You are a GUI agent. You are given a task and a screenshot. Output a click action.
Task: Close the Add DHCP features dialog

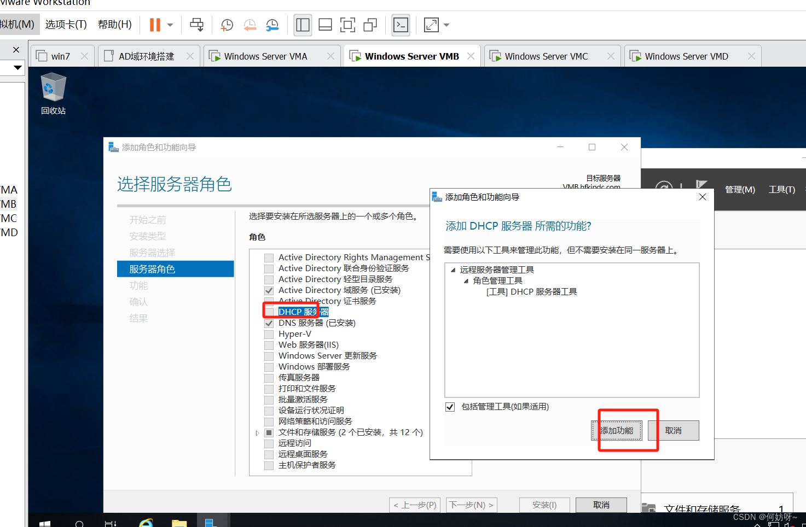(x=703, y=197)
